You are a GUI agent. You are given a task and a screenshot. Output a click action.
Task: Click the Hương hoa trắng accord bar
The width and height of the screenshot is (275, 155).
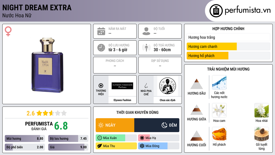coord(228,37)
